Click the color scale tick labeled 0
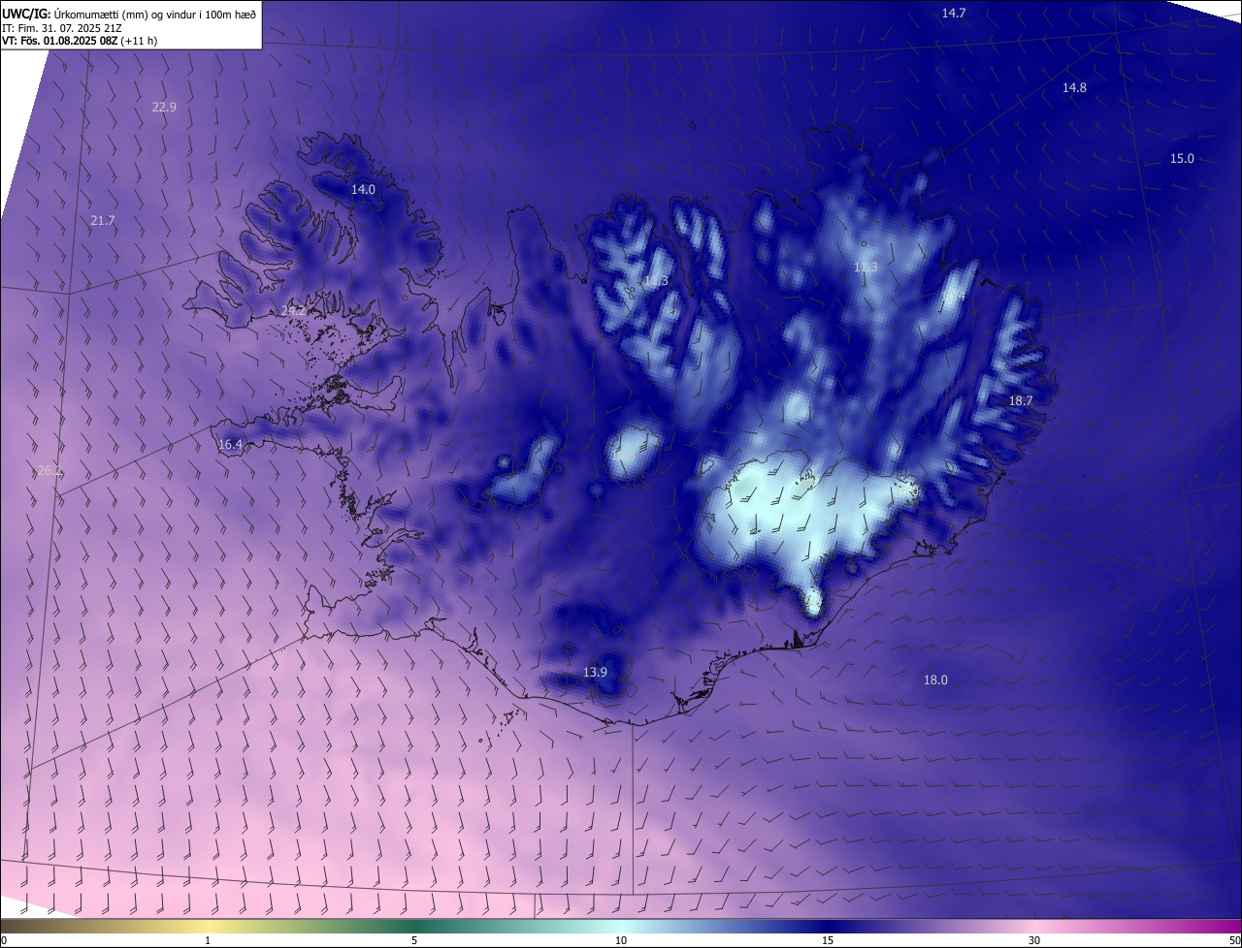The image size is (1242, 948). click(4, 940)
